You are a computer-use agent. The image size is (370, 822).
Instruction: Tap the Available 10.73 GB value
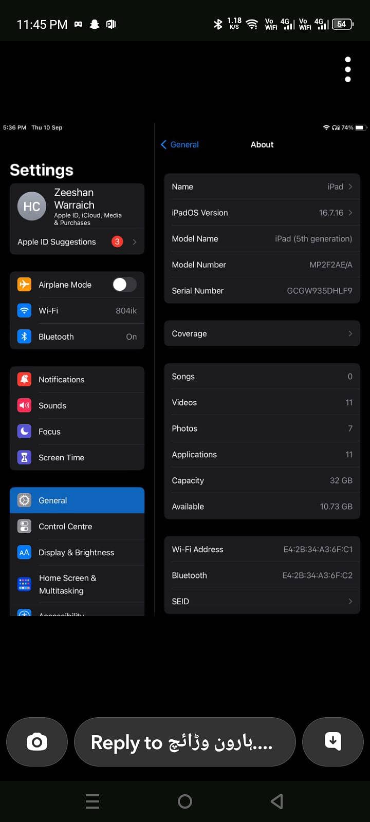(336, 506)
